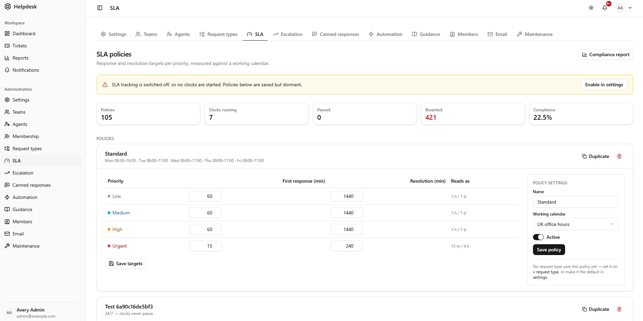Image resolution: width=643 pixels, height=321 pixels.
Task: Open the Email tab
Action: click(497, 34)
